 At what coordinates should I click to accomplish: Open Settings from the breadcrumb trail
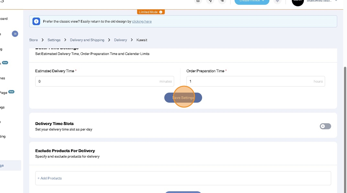54,40
